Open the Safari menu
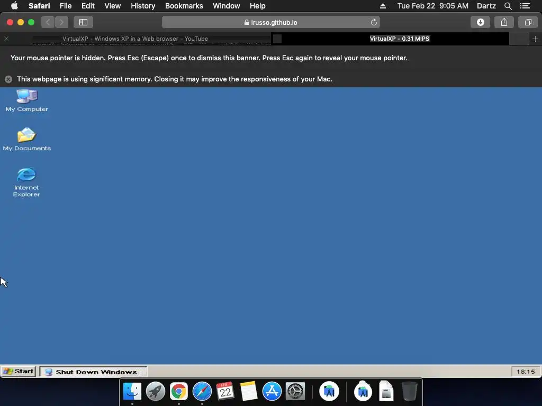Screen dimensions: 542x406 tap(39, 6)
